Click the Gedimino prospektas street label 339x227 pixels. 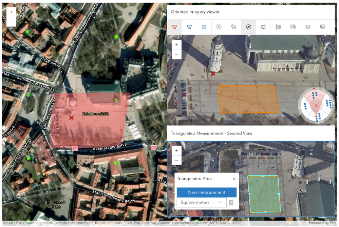[x=35, y=83]
